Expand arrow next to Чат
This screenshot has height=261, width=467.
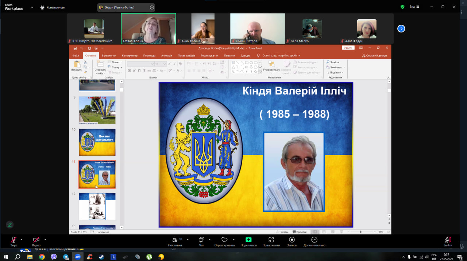coord(209,240)
